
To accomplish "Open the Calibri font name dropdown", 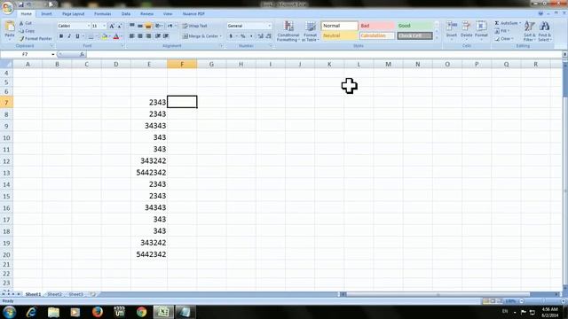I will pos(89,26).
